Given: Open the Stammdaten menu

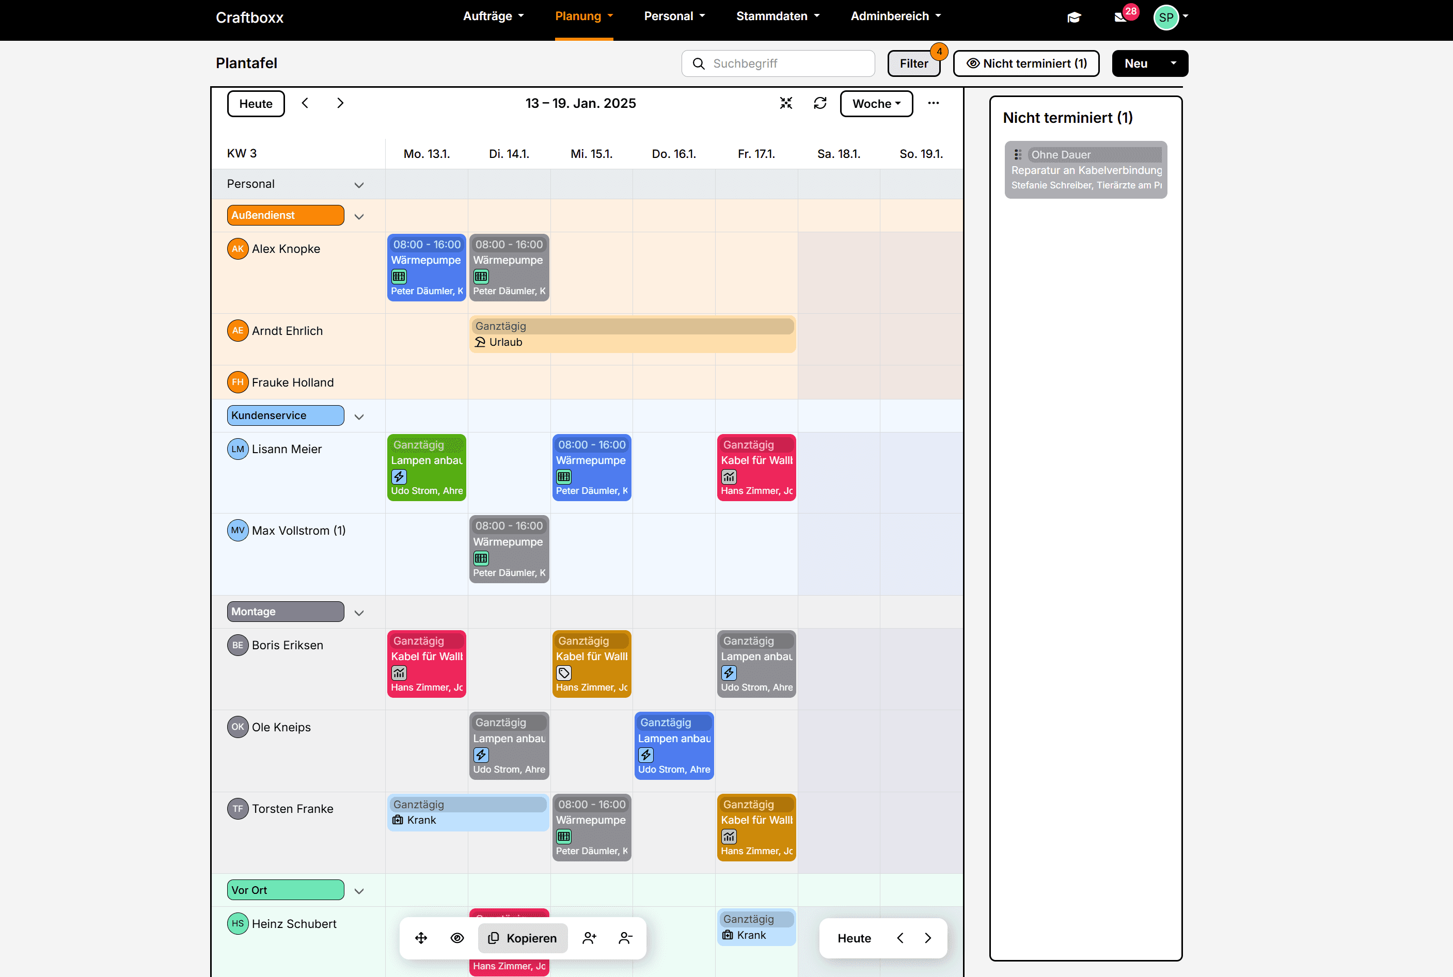Looking at the screenshot, I should point(777,16).
